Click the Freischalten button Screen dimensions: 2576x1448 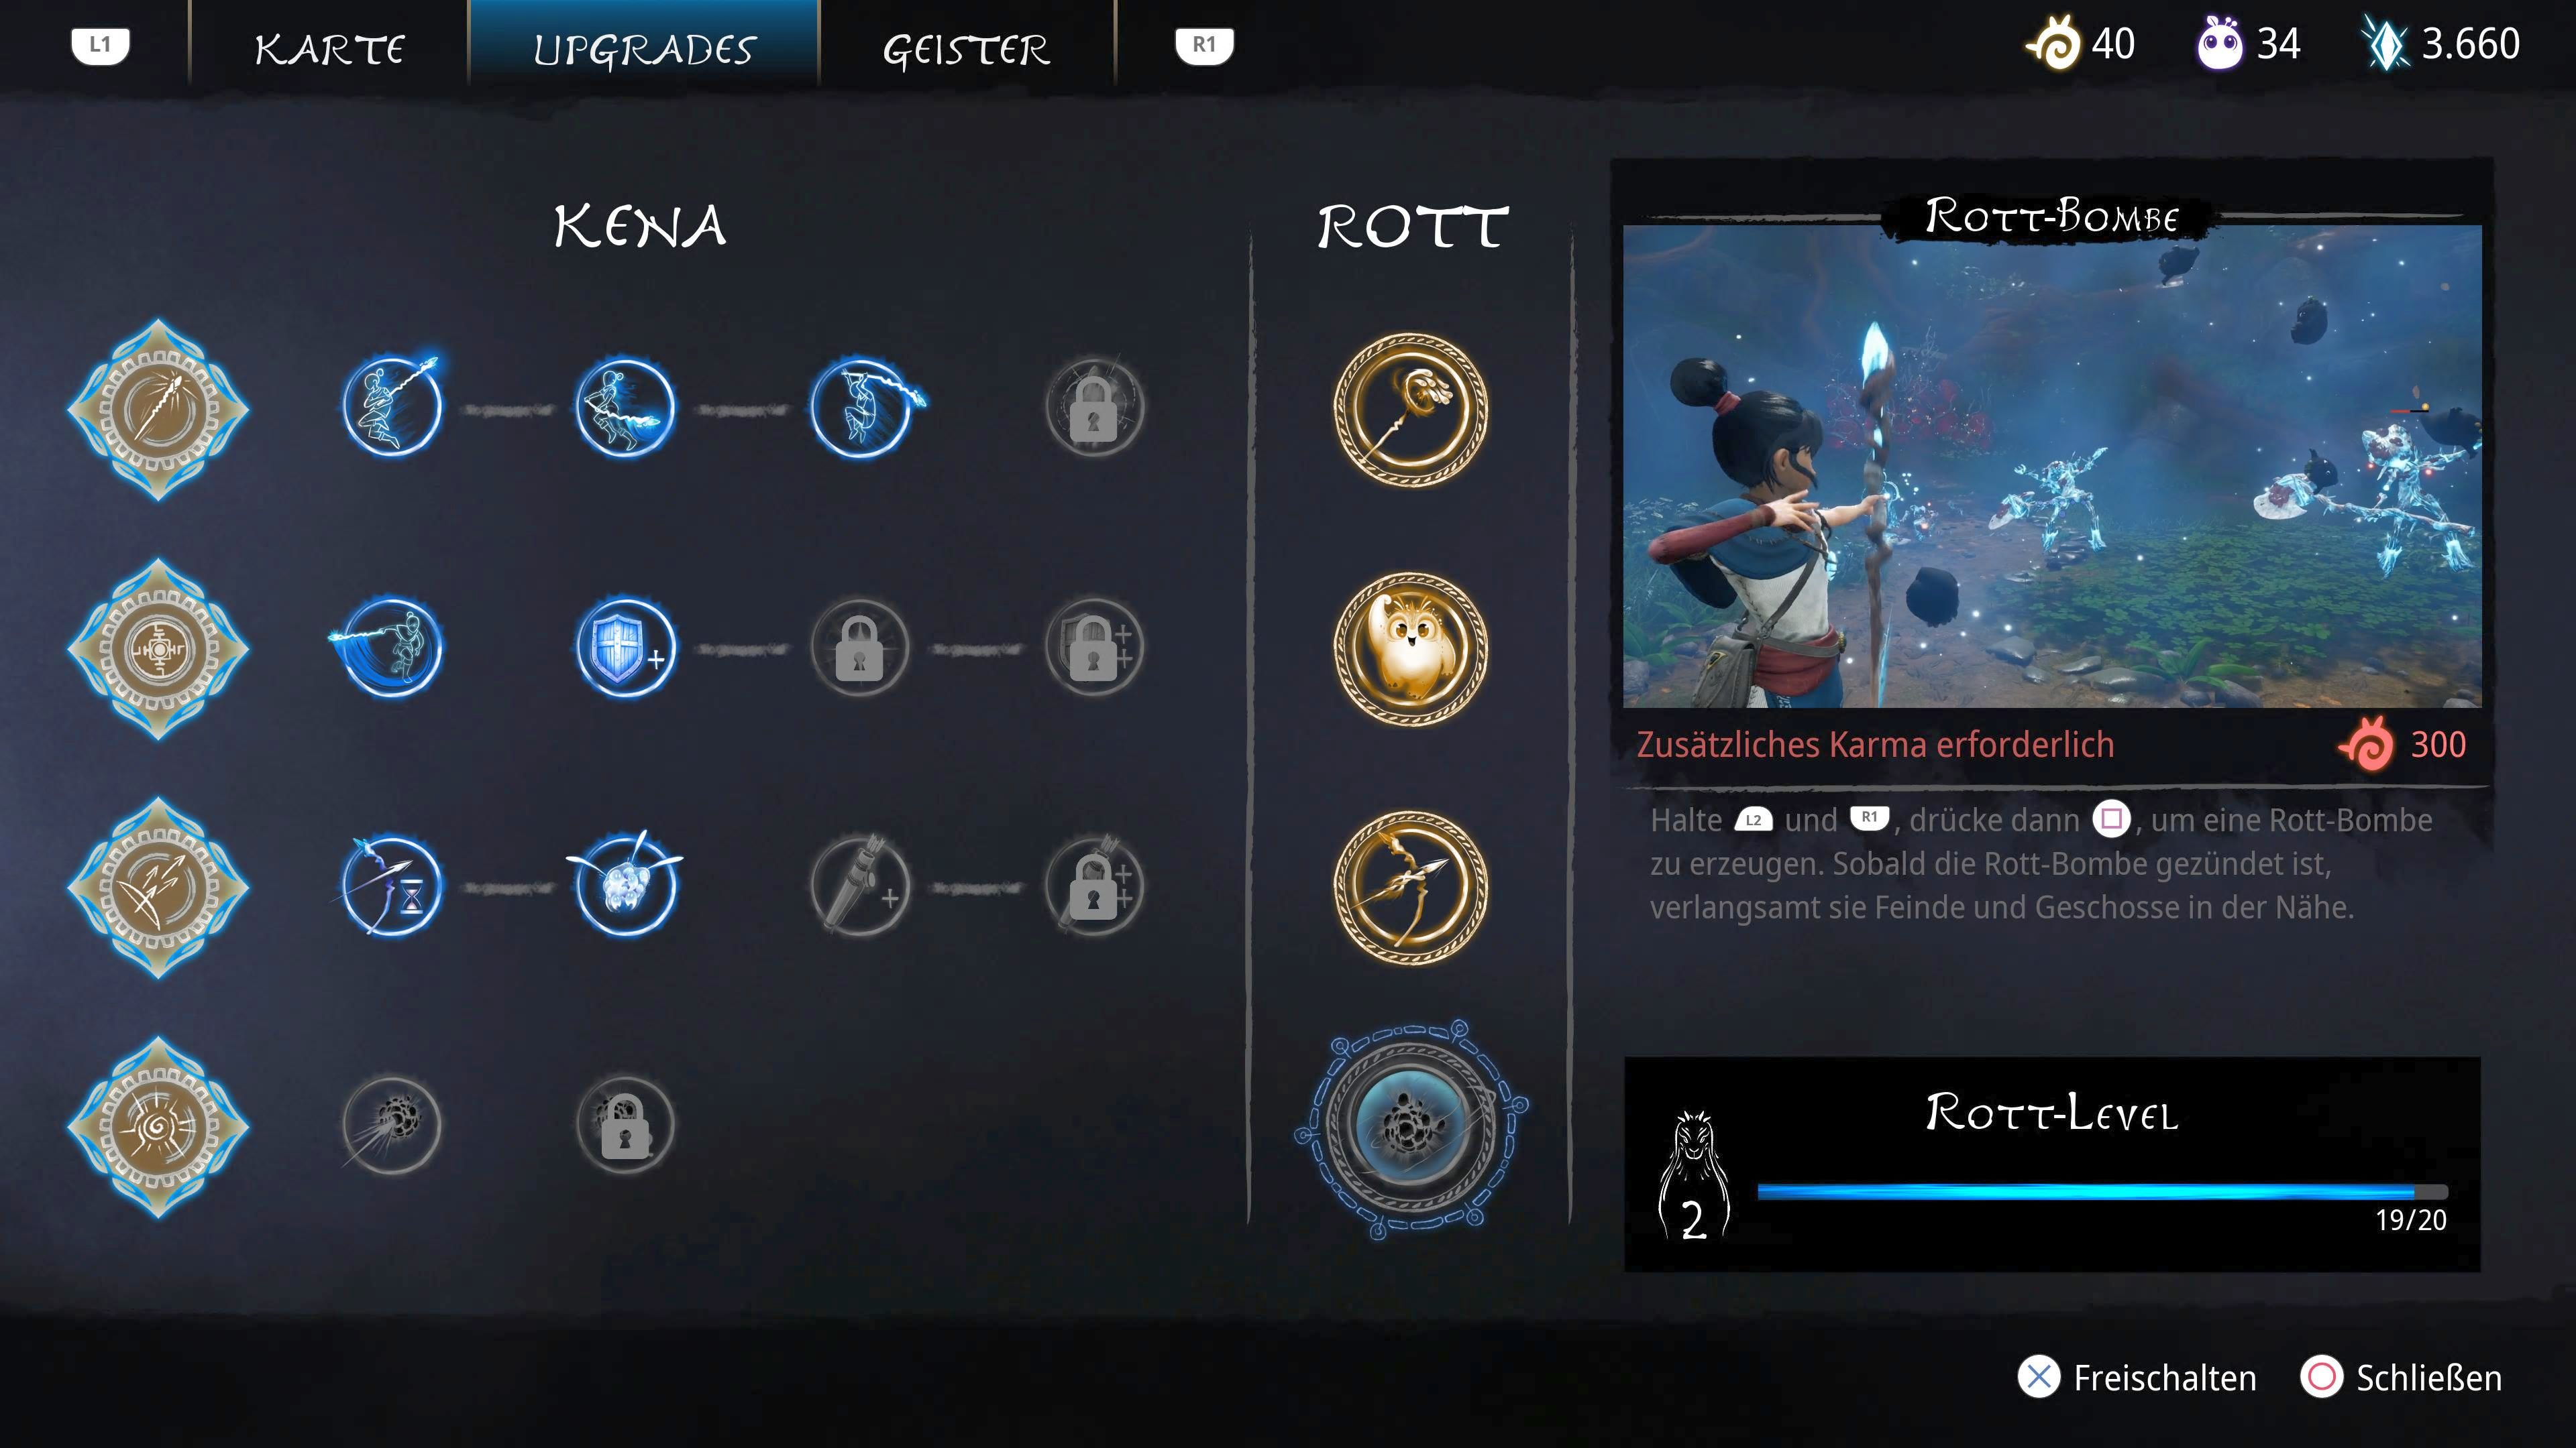(2137, 1377)
